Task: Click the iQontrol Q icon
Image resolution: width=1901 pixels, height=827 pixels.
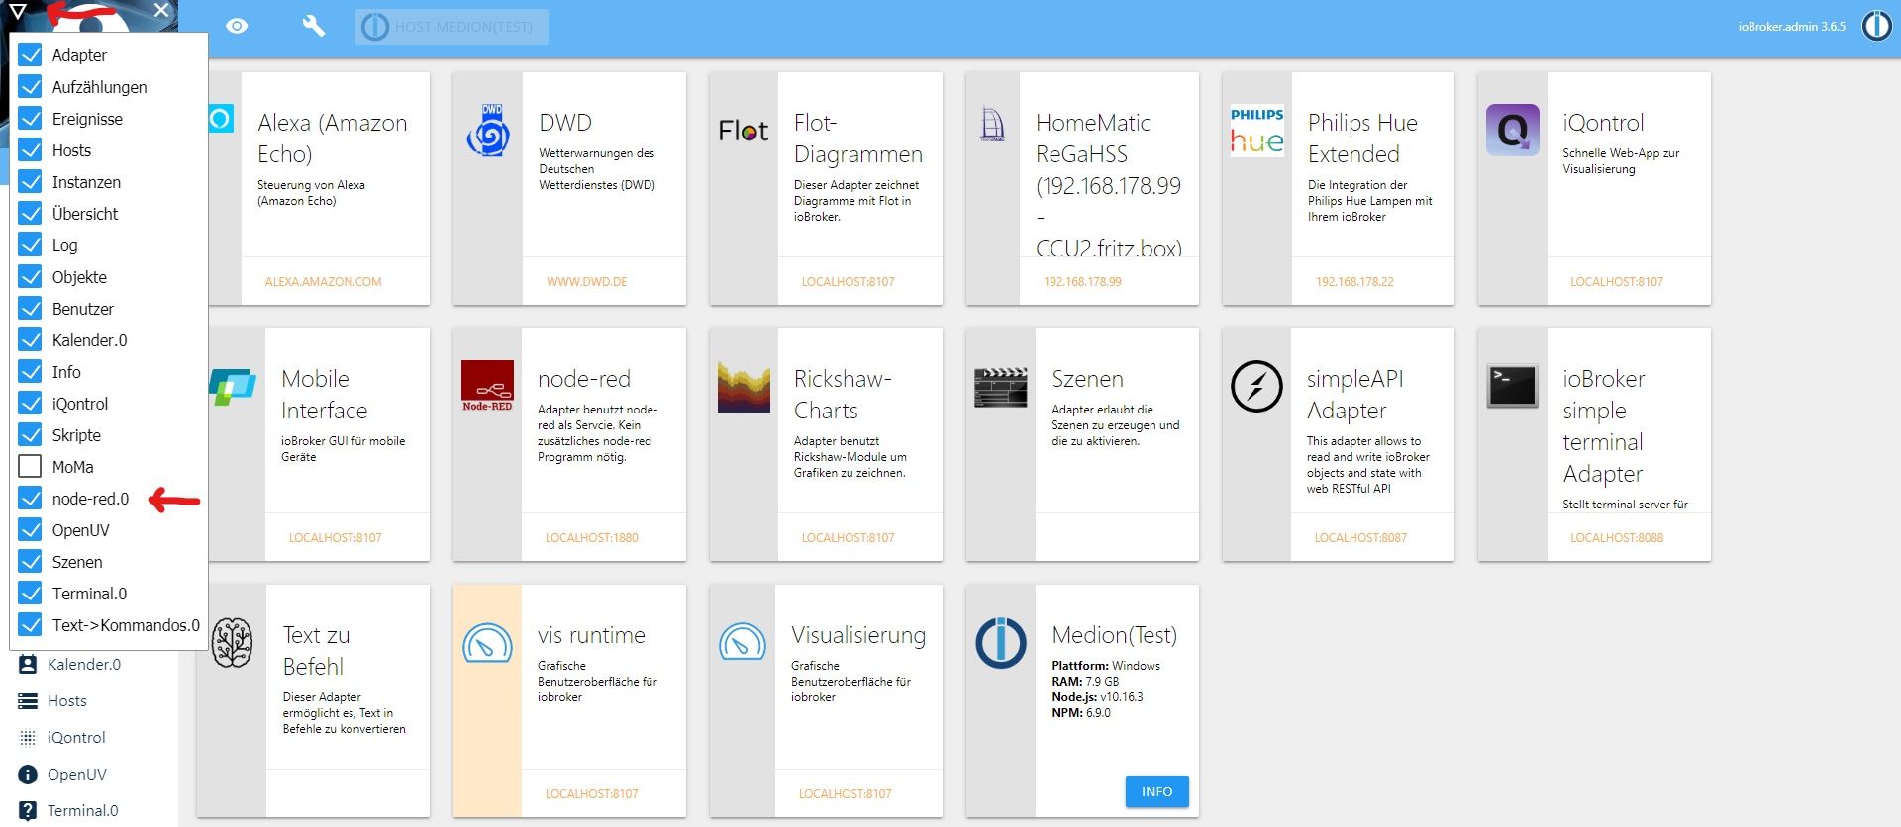Action: (1513, 131)
